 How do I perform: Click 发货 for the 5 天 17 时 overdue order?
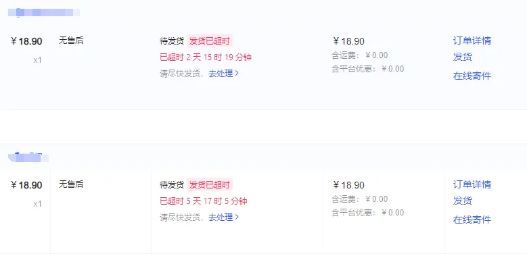pyautogui.click(x=463, y=201)
